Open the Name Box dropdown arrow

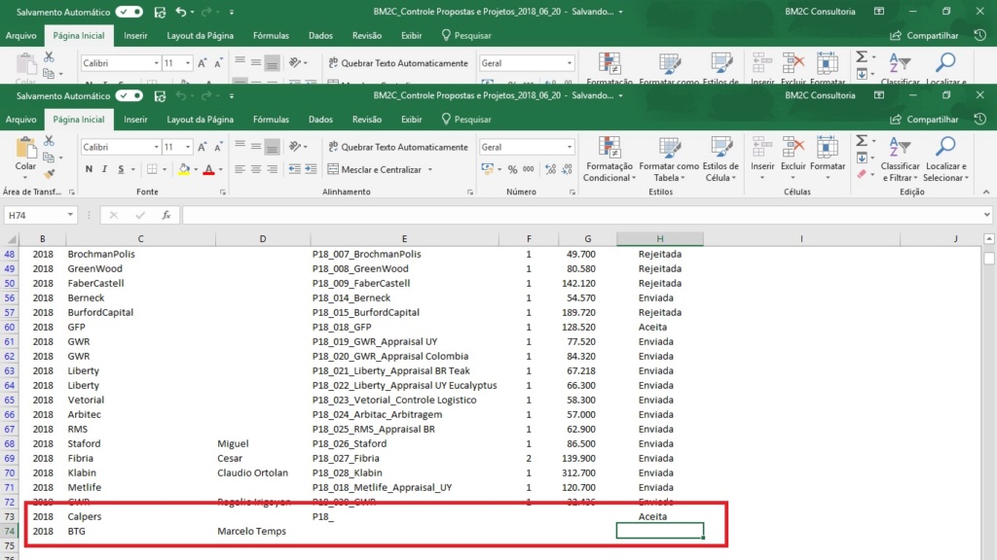(70, 215)
